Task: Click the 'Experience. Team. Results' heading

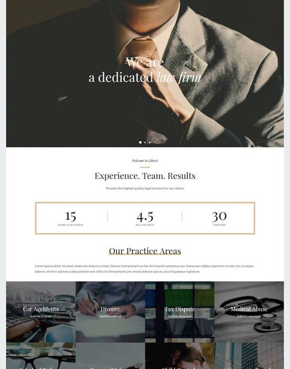Action: point(145,176)
